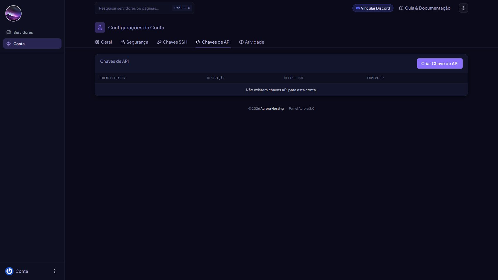Focus the Pesquisar servidores search field
498x280 pixels.
click(x=144, y=8)
